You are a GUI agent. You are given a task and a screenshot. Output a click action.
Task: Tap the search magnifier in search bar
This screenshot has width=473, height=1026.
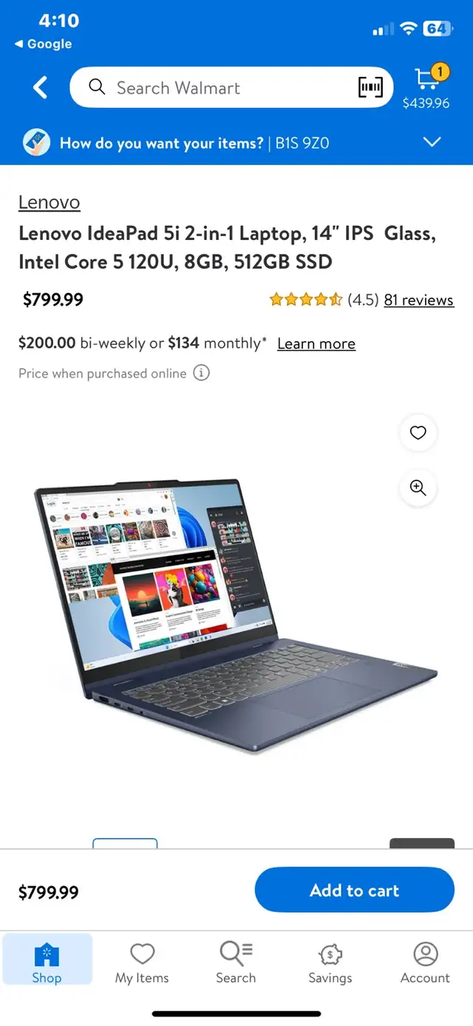97,87
